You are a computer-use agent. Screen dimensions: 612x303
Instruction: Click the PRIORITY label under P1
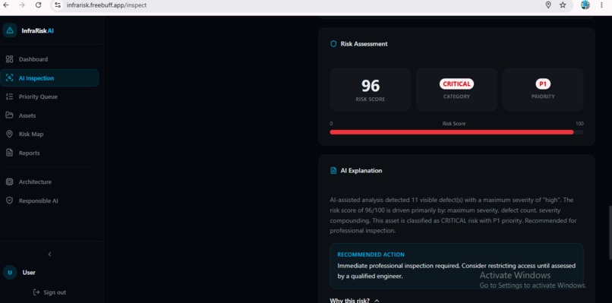tap(543, 96)
